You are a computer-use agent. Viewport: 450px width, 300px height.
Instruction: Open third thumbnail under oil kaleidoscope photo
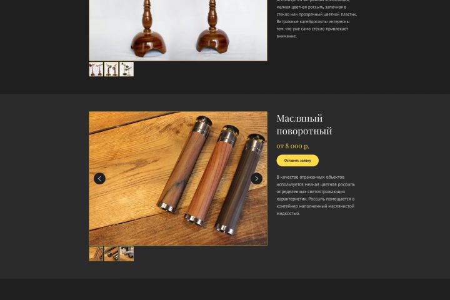click(x=126, y=254)
